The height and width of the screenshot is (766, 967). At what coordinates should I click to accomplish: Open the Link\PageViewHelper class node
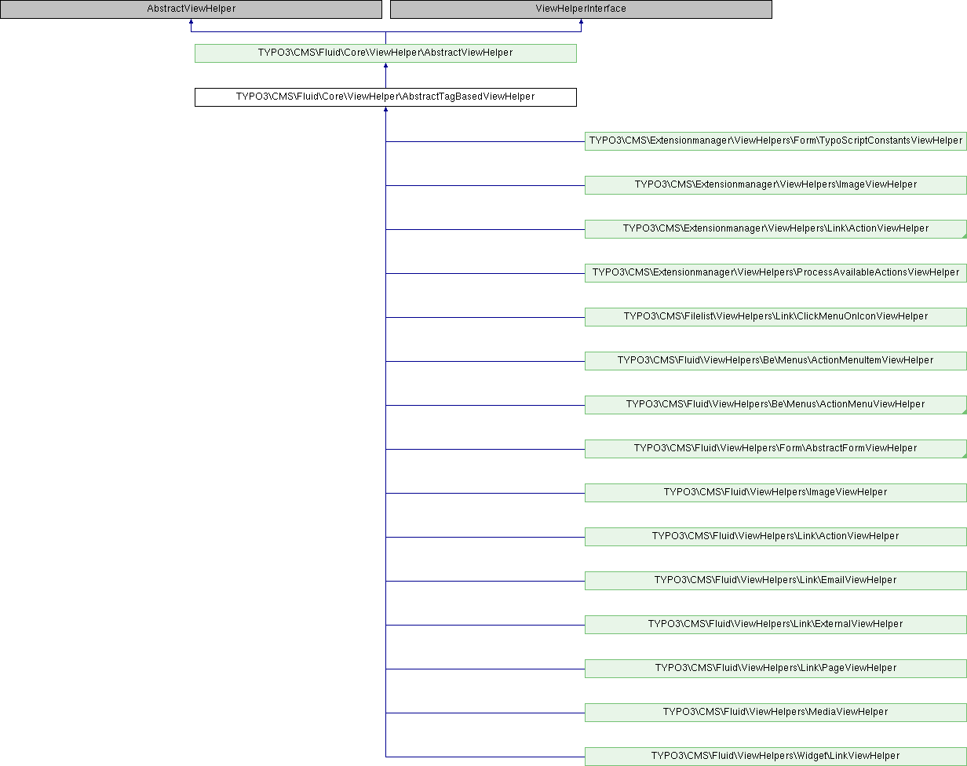(x=775, y=669)
